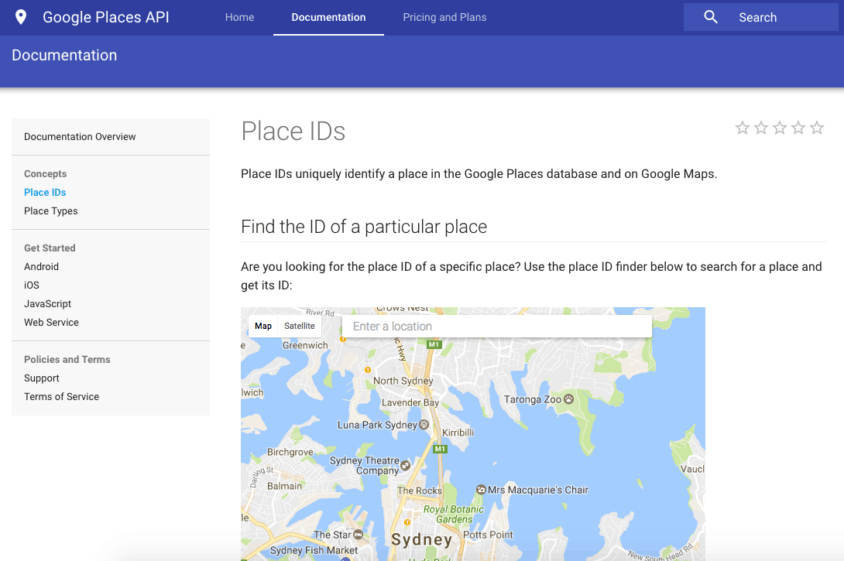Open the Home tab
This screenshot has width=844, height=561.
point(239,17)
